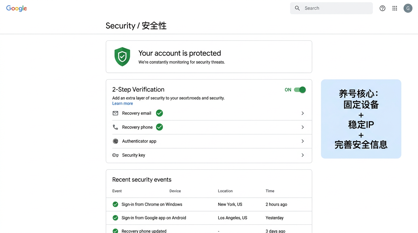Viewport: 418px width, 233px height.
Task: Click the Recovery phone verified checkmark
Action: coord(159,127)
